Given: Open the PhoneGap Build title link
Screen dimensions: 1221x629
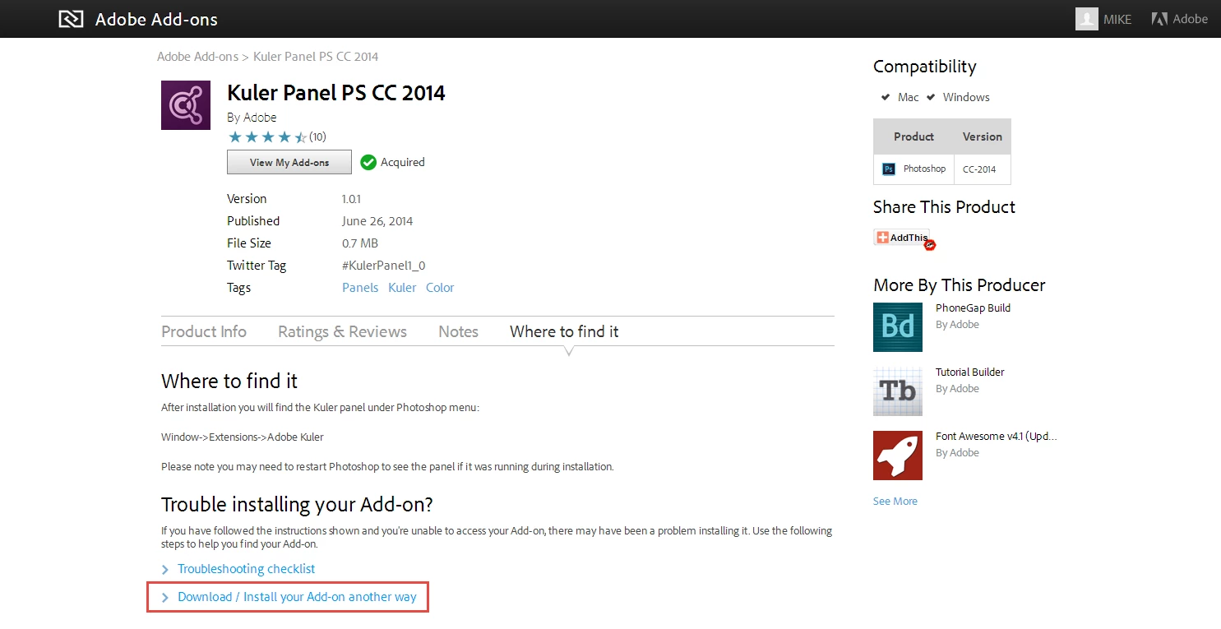Looking at the screenshot, I should tap(973, 308).
